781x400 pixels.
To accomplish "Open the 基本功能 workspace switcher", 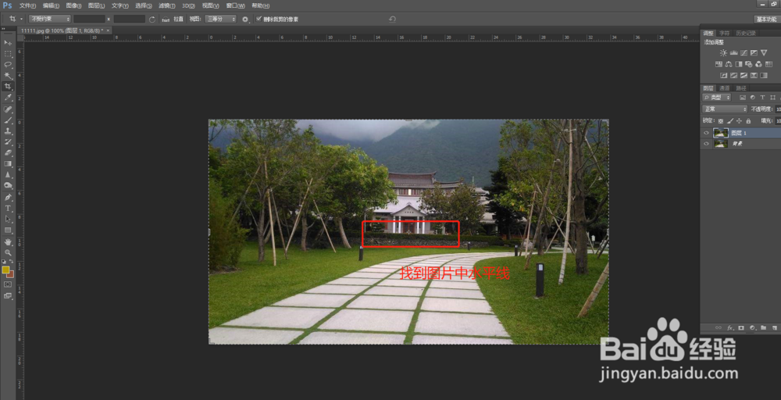I will point(766,19).
